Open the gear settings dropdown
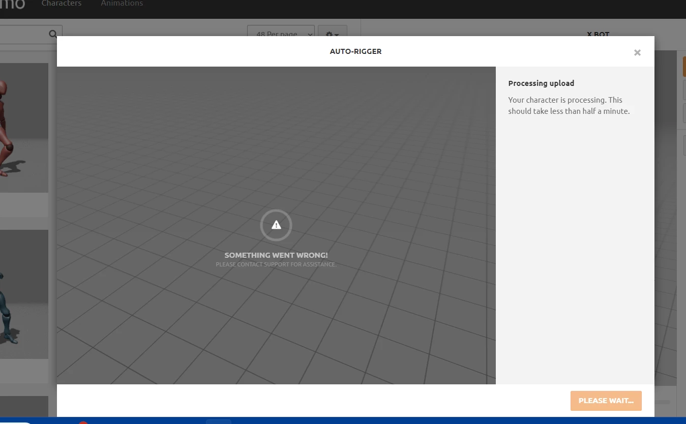 pos(333,35)
